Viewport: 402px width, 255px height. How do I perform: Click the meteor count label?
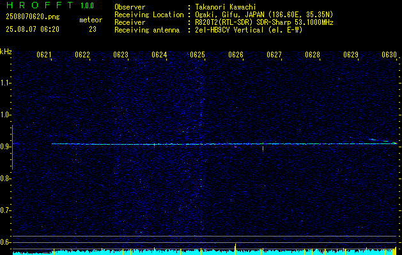click(91, 20)
